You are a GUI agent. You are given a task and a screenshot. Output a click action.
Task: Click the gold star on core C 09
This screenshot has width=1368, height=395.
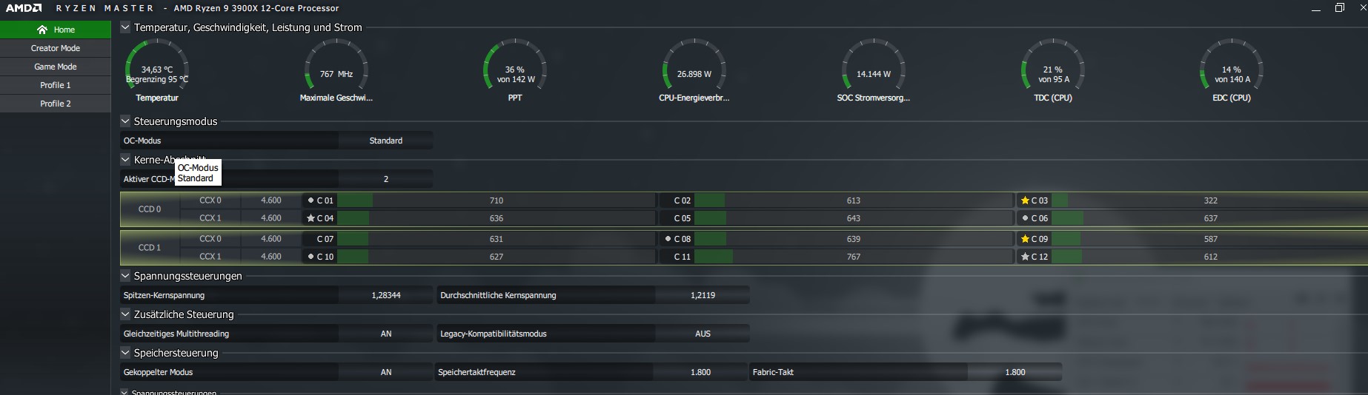(1026, 239)
